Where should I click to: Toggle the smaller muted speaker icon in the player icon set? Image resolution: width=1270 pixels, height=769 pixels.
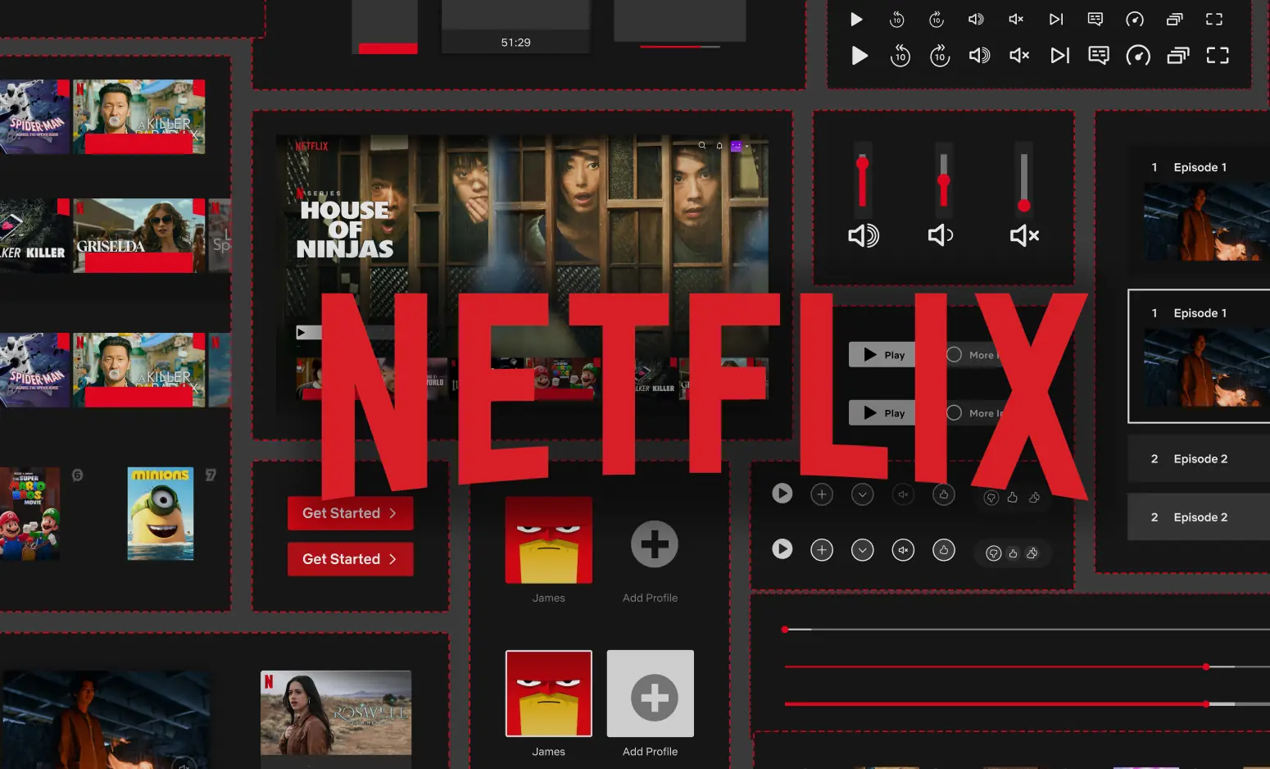[1016, 19]
